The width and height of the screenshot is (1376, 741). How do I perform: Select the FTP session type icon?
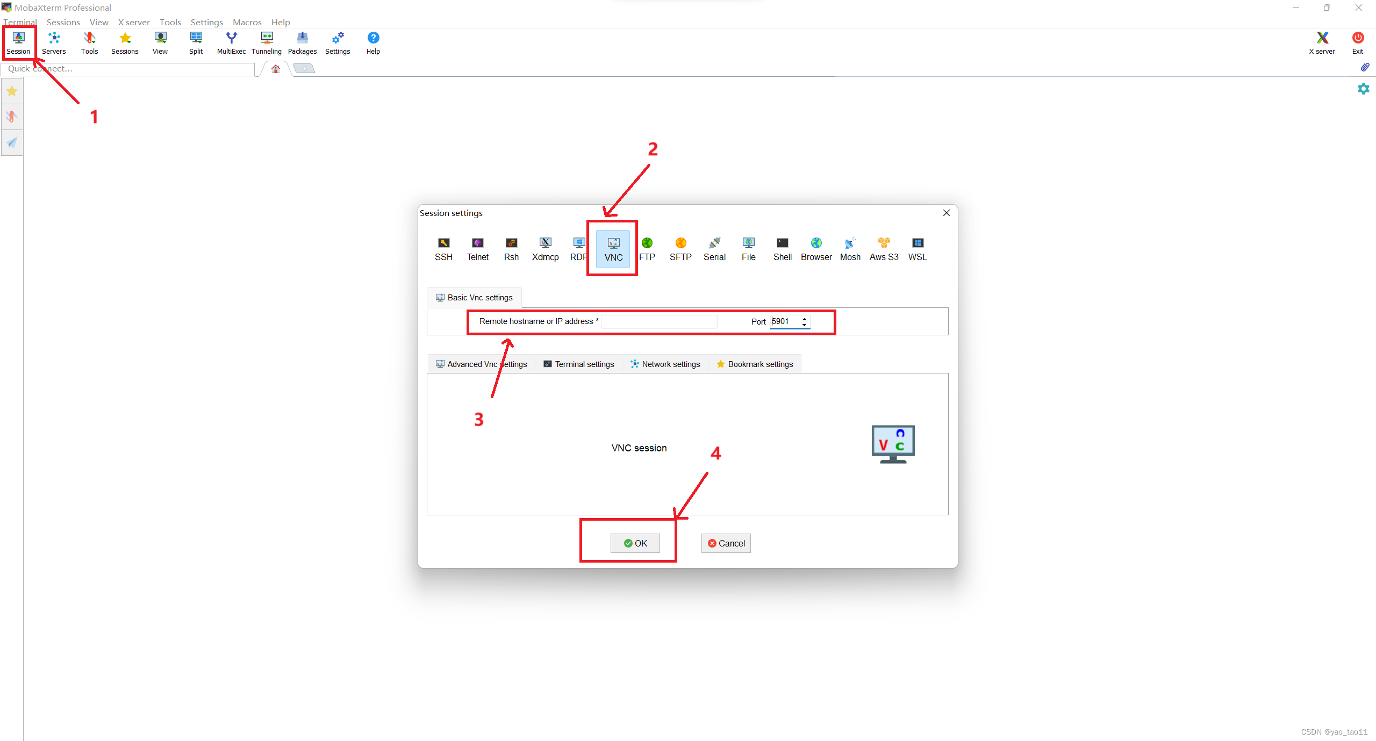(x=646, y=247)
